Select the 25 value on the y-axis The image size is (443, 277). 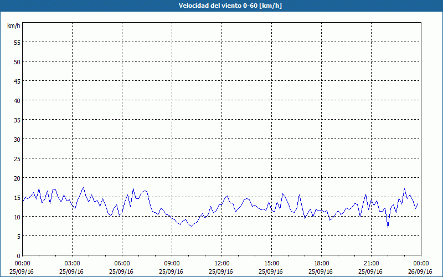click(x=17, y=160)
